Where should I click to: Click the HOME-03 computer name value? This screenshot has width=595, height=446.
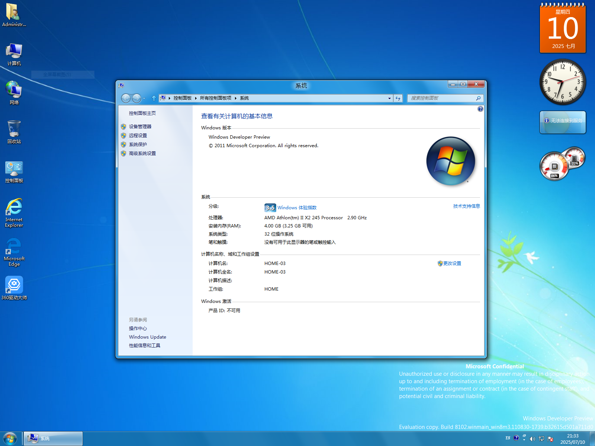click(275, 264)
